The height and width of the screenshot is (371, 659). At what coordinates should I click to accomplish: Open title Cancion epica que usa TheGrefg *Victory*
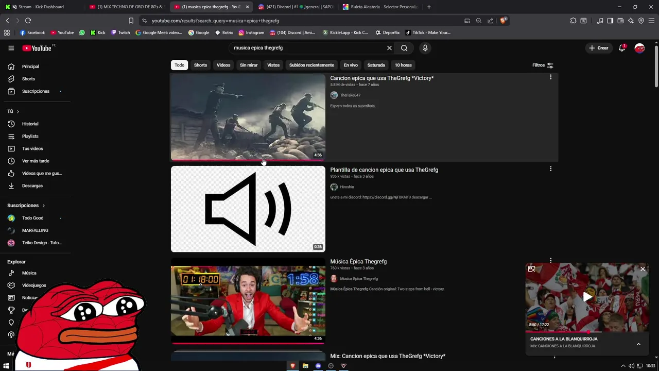382,78
